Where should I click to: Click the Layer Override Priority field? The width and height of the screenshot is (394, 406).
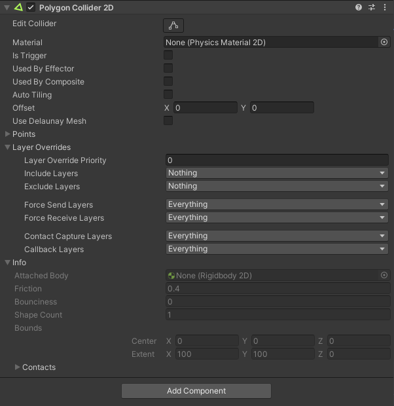(x=277, y=160)
